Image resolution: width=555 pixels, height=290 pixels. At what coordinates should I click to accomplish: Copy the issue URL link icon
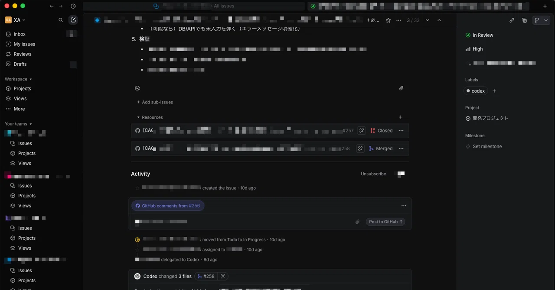click(512, 20)
